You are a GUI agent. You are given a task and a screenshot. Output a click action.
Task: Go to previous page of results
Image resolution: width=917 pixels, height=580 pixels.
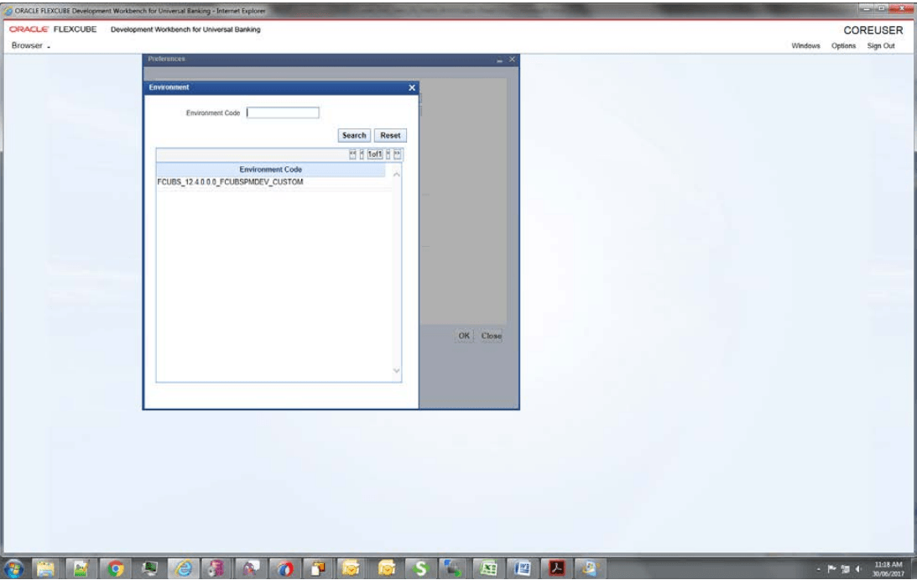coord(362,154)
